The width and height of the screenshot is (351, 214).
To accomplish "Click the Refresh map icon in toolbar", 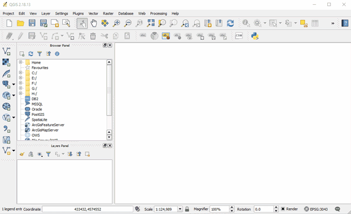I will [x=231, y=23].
